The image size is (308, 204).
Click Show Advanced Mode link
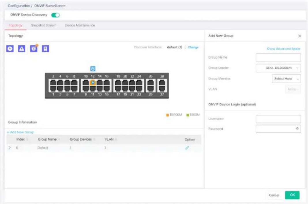pyautogui.click(x=283, y=49)
